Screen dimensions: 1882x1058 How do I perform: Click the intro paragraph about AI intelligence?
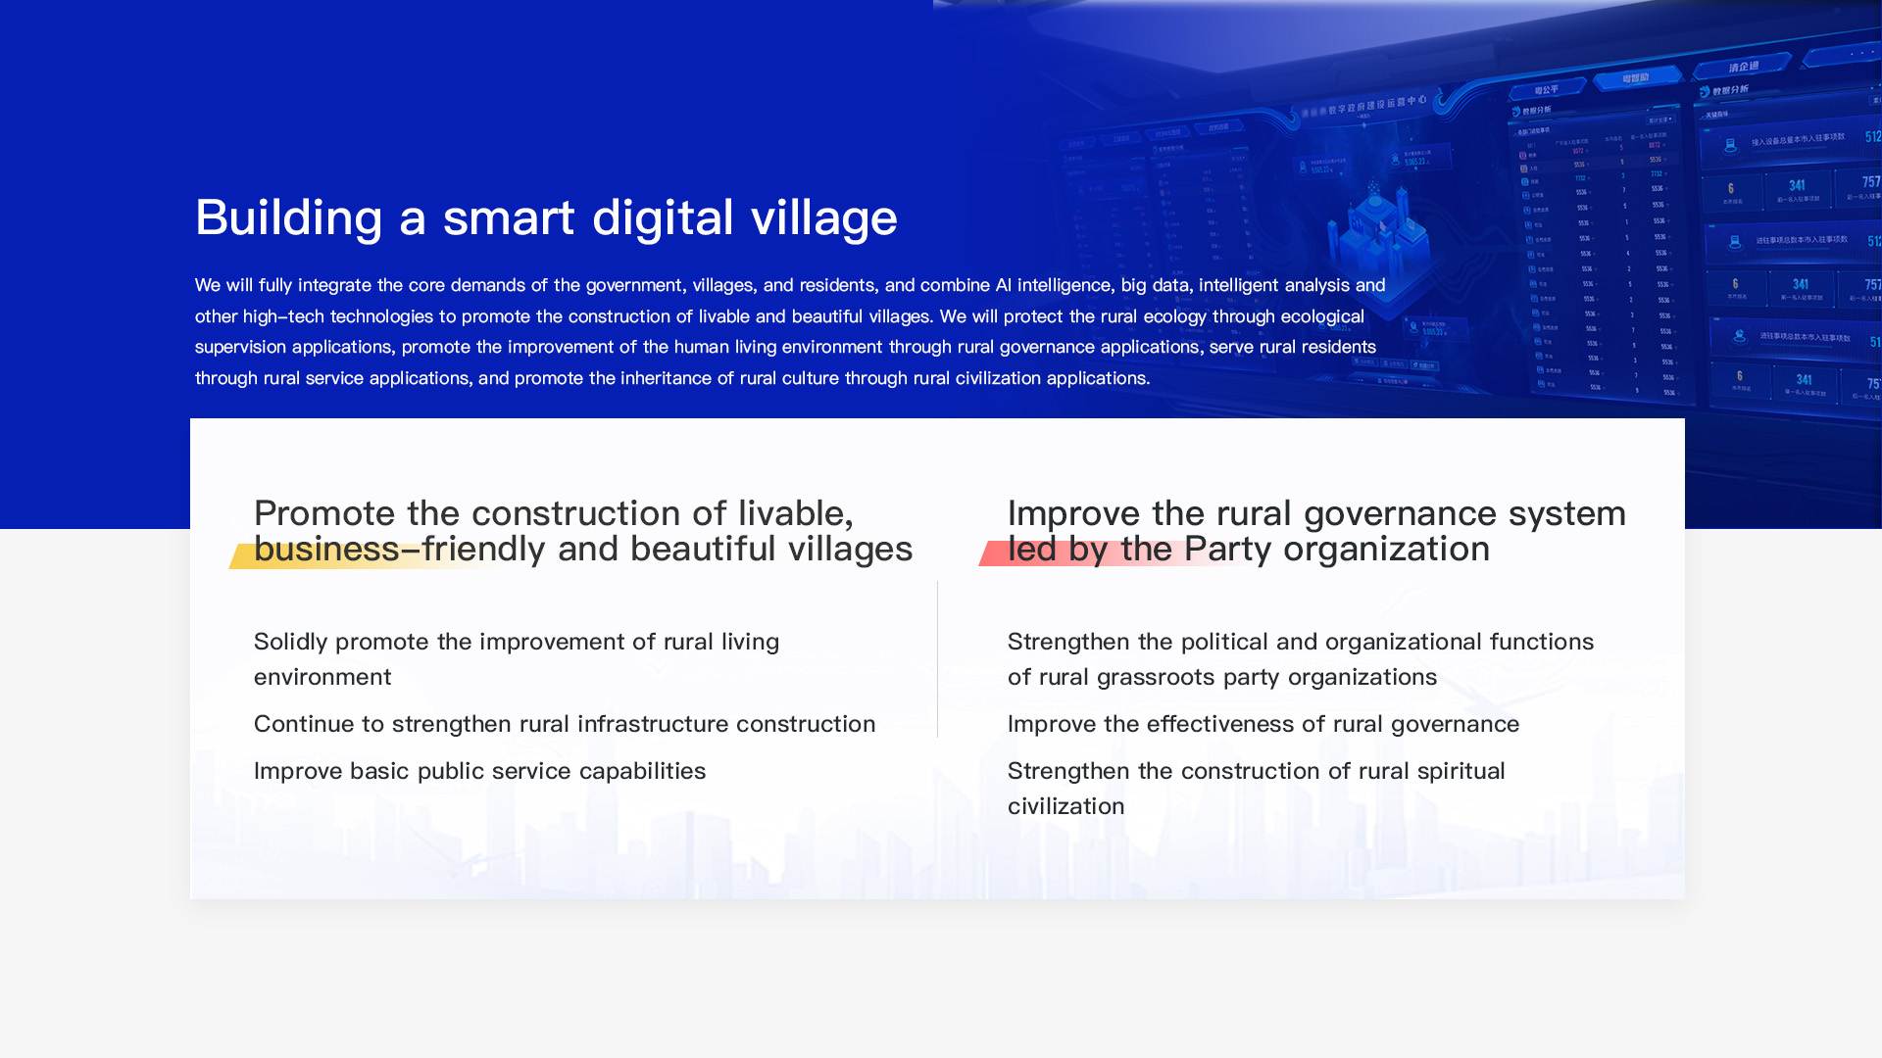coord(789,331)
